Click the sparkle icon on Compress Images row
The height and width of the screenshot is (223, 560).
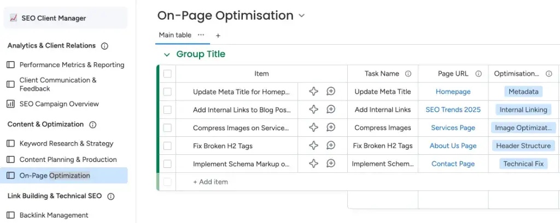pyautogui.click(x=313, y=128)
